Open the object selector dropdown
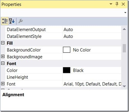This screenshot has width=129, height=112. point(125,13)
